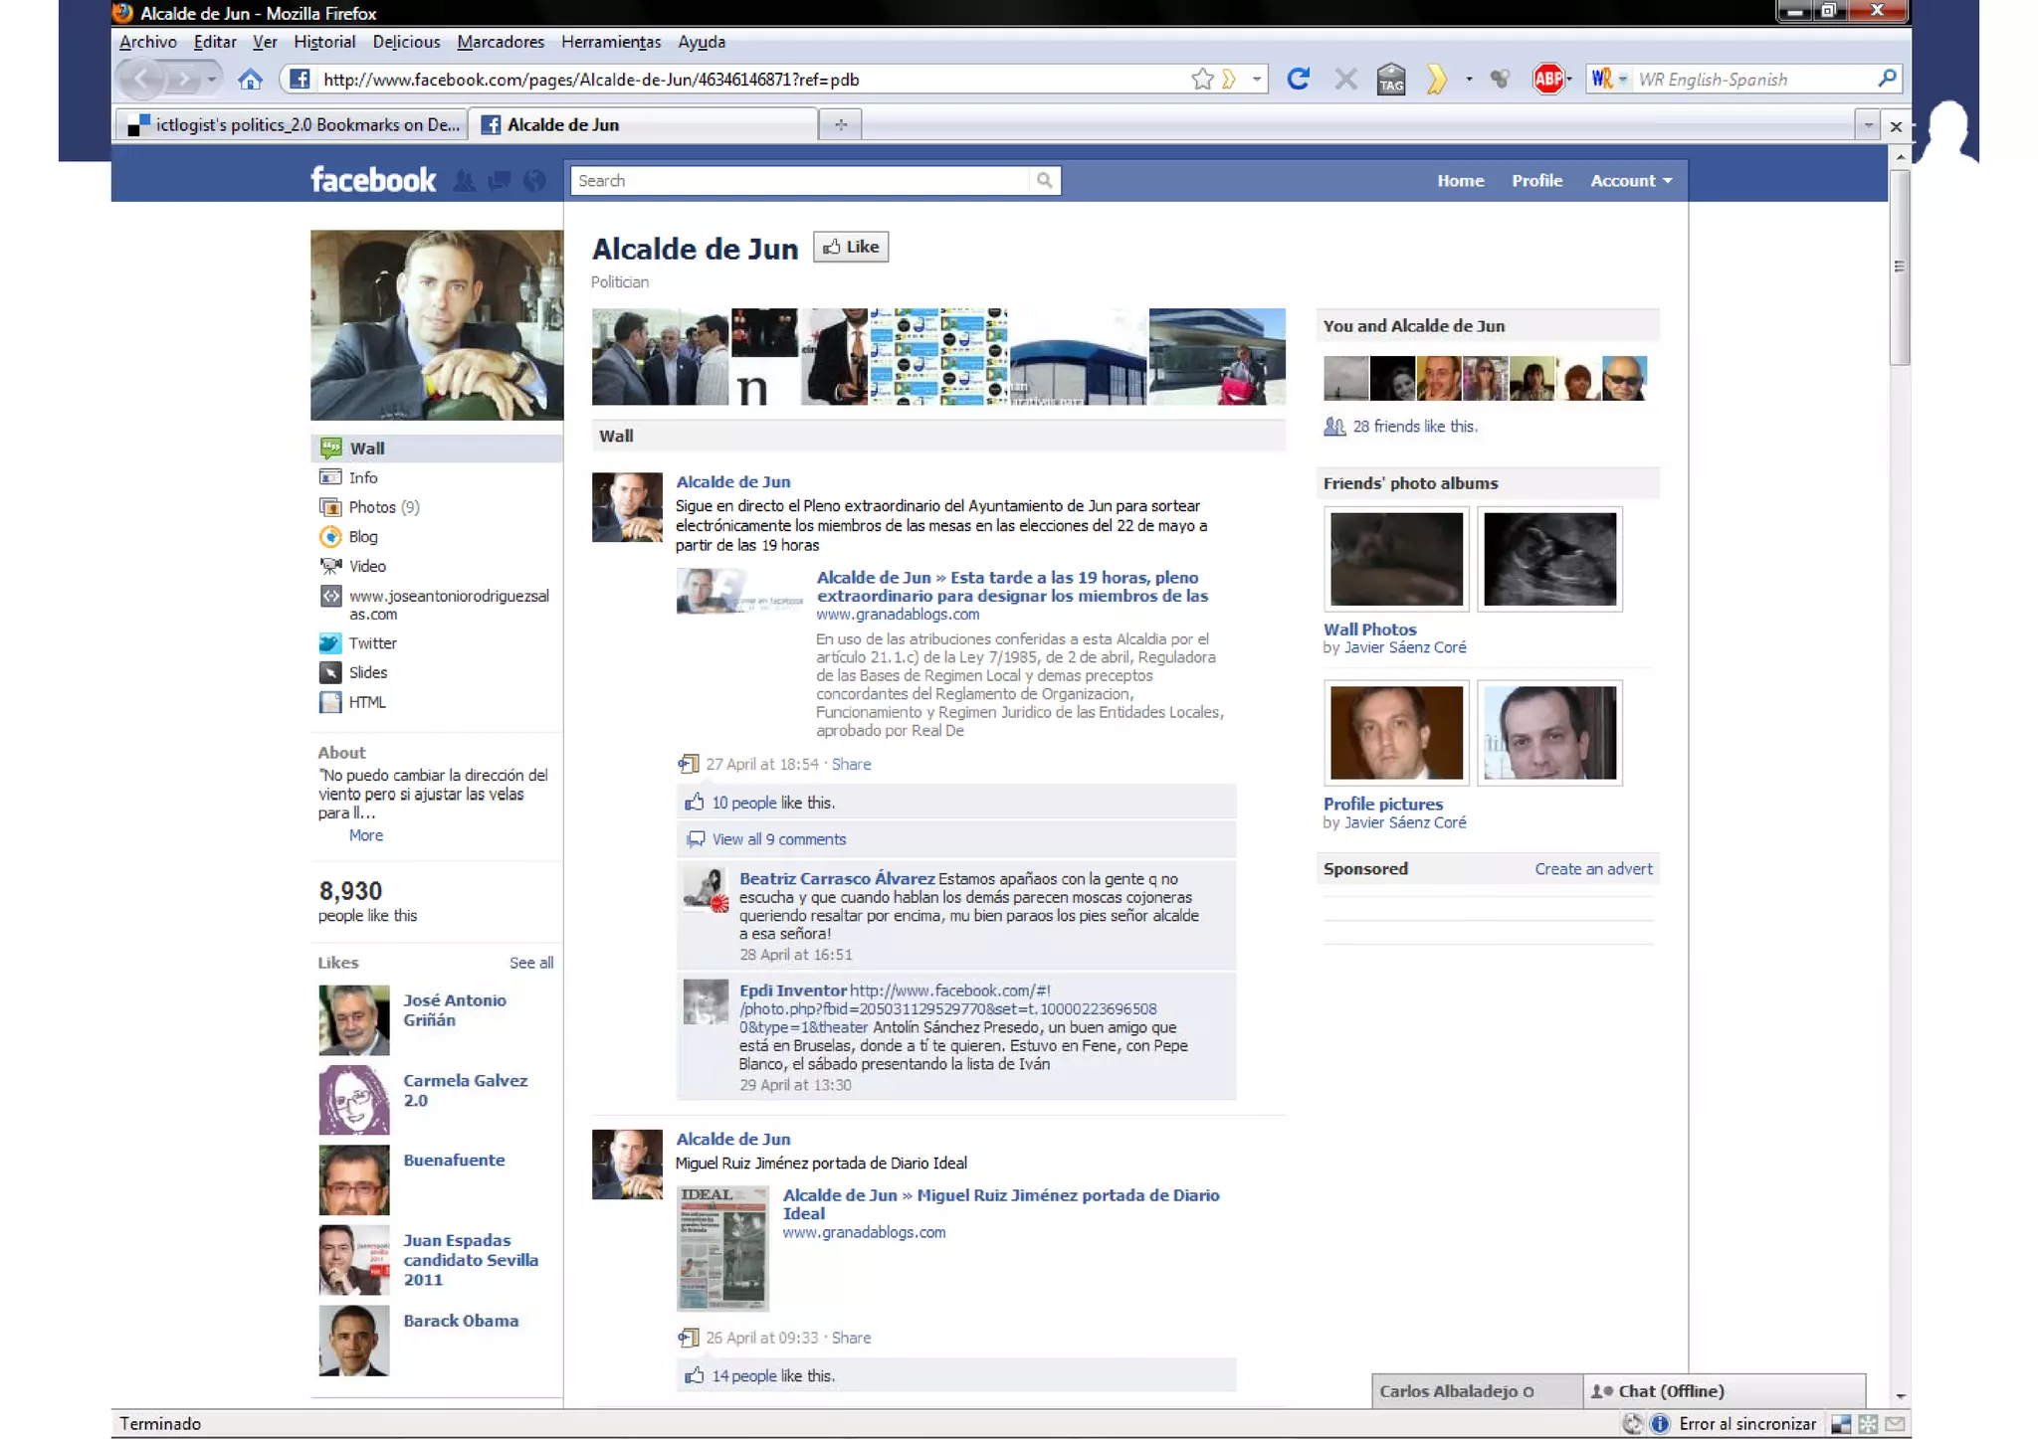2038x1439 pixels.
Task: Click the Facebook search magnifier icon
Action: click(1044, 181)
